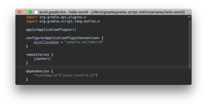The width and height of the screenshot is (207, 107).
Task: Click the apply keyword in apply<ApplicationPlugin>()
Action: 31,30
